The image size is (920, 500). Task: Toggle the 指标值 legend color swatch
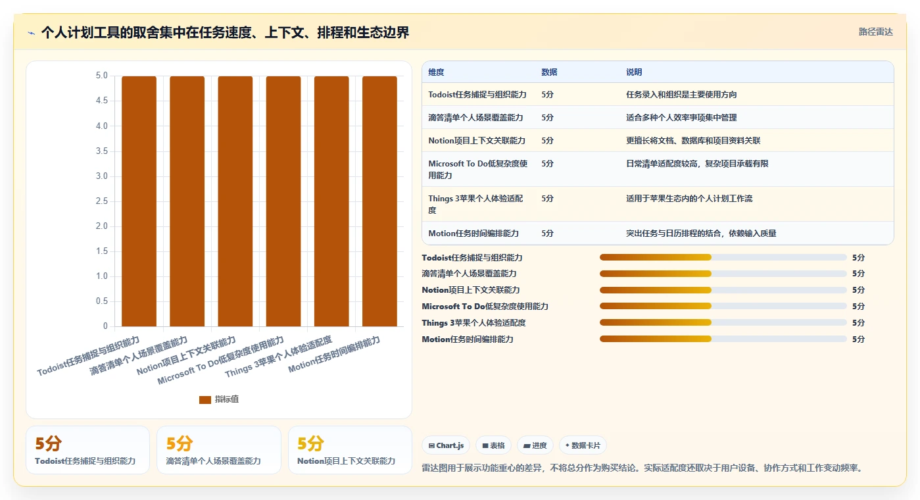click(205, 399)
